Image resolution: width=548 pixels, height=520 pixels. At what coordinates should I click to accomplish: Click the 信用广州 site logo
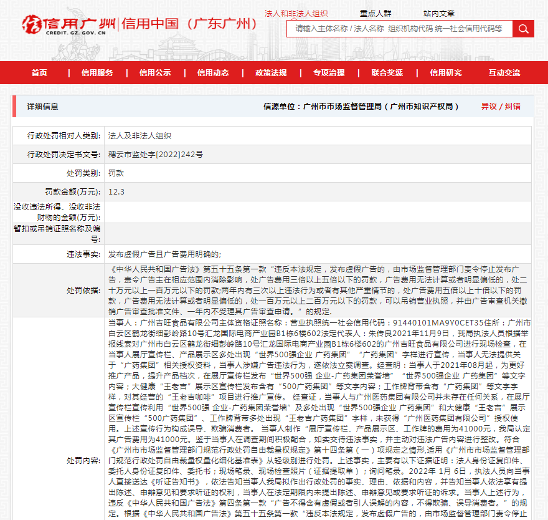click(x=69, y=25)
